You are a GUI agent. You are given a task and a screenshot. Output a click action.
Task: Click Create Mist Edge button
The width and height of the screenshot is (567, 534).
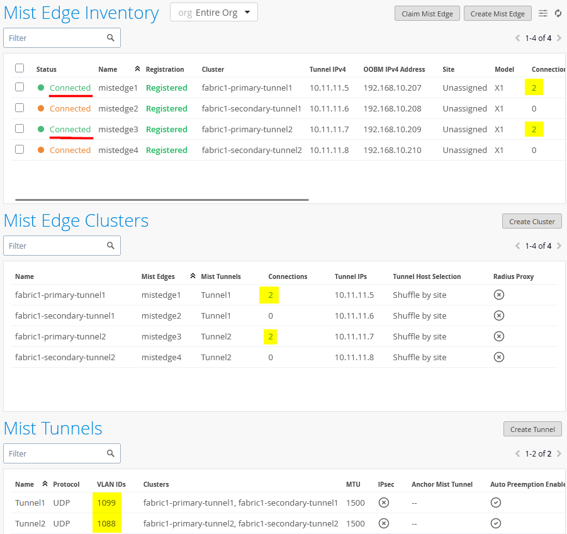498,14
